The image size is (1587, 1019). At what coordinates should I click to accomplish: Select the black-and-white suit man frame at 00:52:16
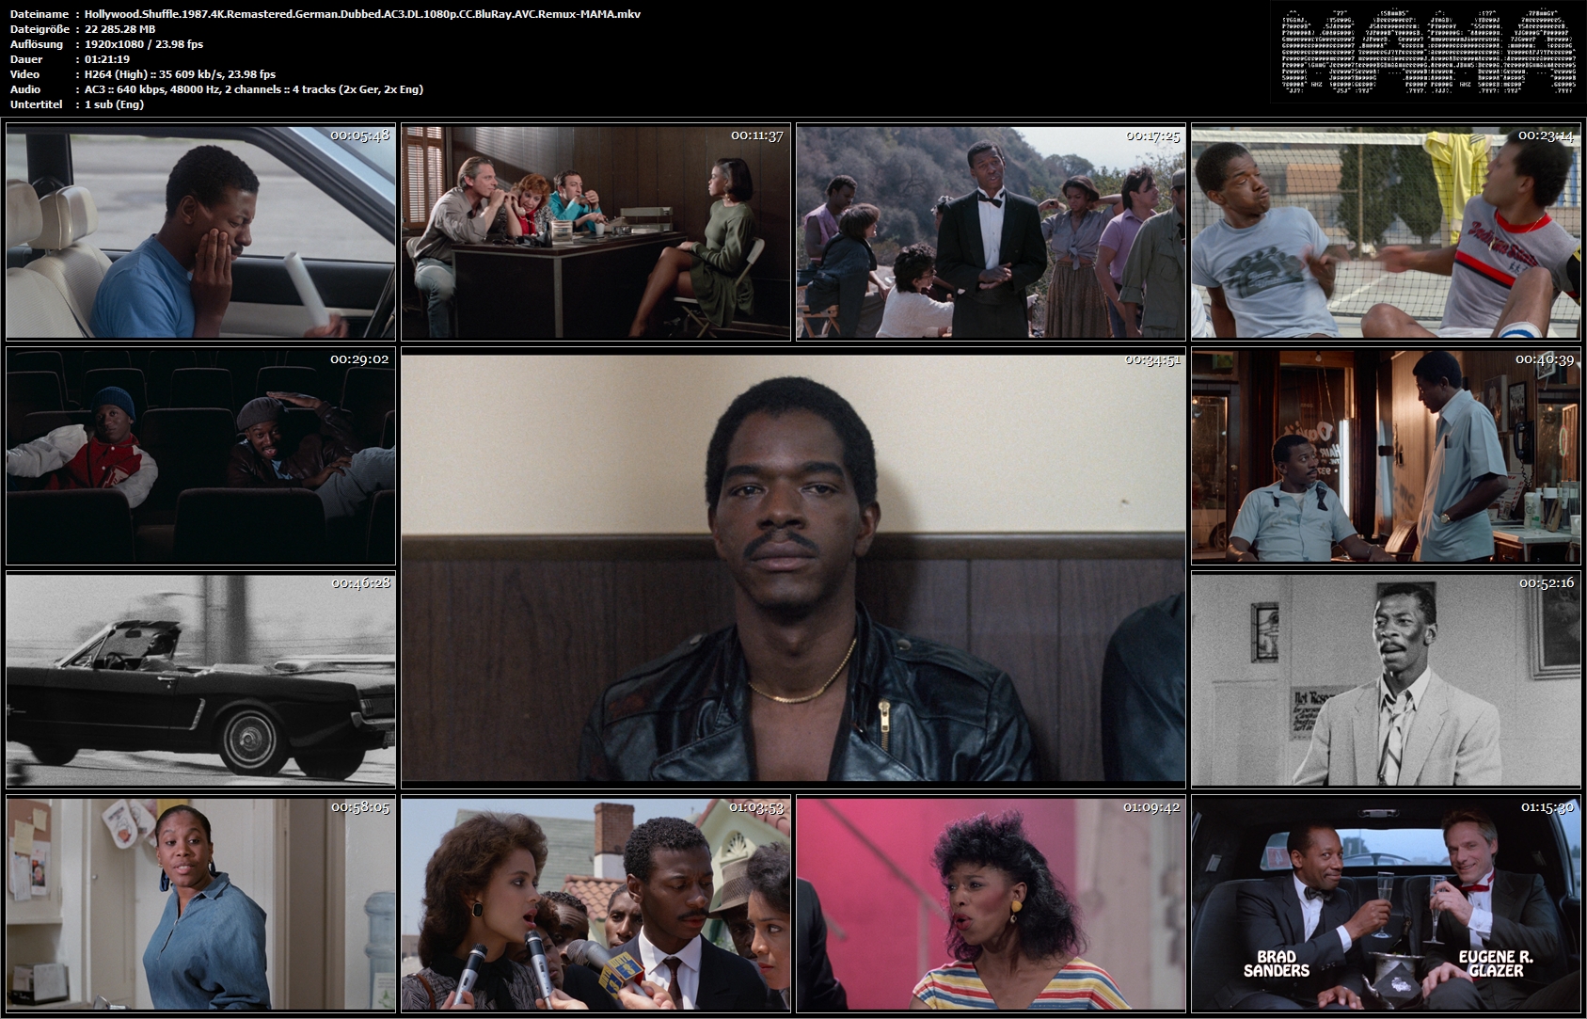tap(1386, 679)
